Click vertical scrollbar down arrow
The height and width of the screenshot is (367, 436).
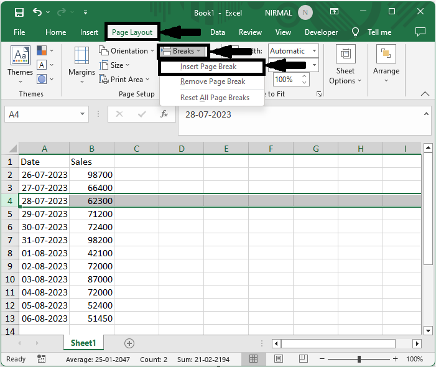pyautogui.click(x=428, y=330)
